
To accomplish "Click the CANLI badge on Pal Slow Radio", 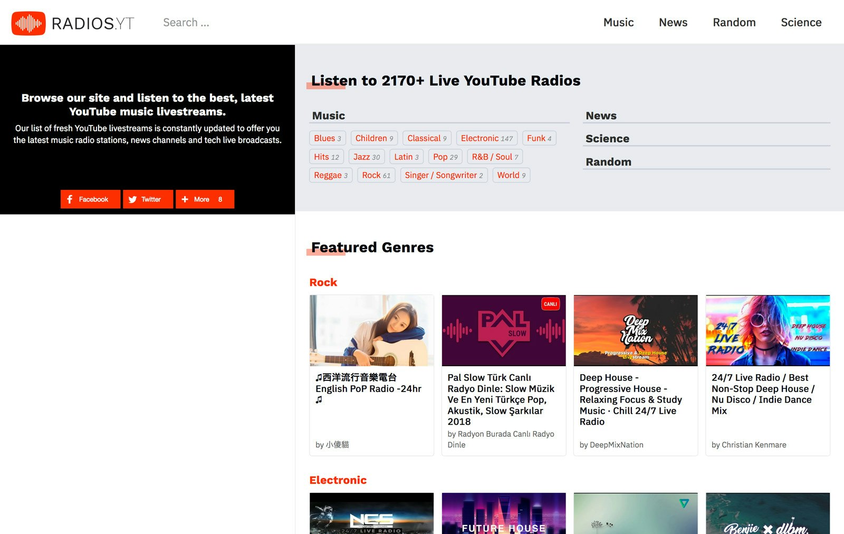I will pos(550,304).
